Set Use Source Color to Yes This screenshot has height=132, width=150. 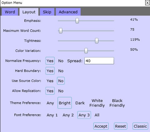[50, 81]
